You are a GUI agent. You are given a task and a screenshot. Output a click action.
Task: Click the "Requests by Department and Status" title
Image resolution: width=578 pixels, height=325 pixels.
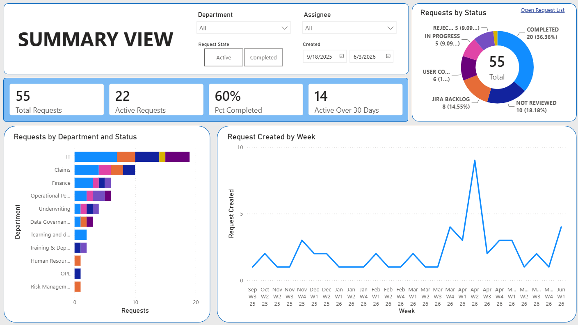75,137
